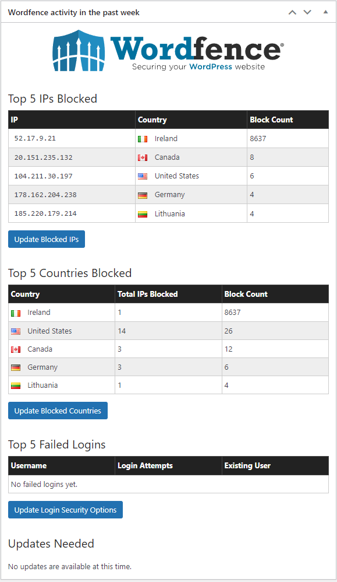Click the Lithuania flag in IPs table
337x582 pixels.
tap(143, 214)
